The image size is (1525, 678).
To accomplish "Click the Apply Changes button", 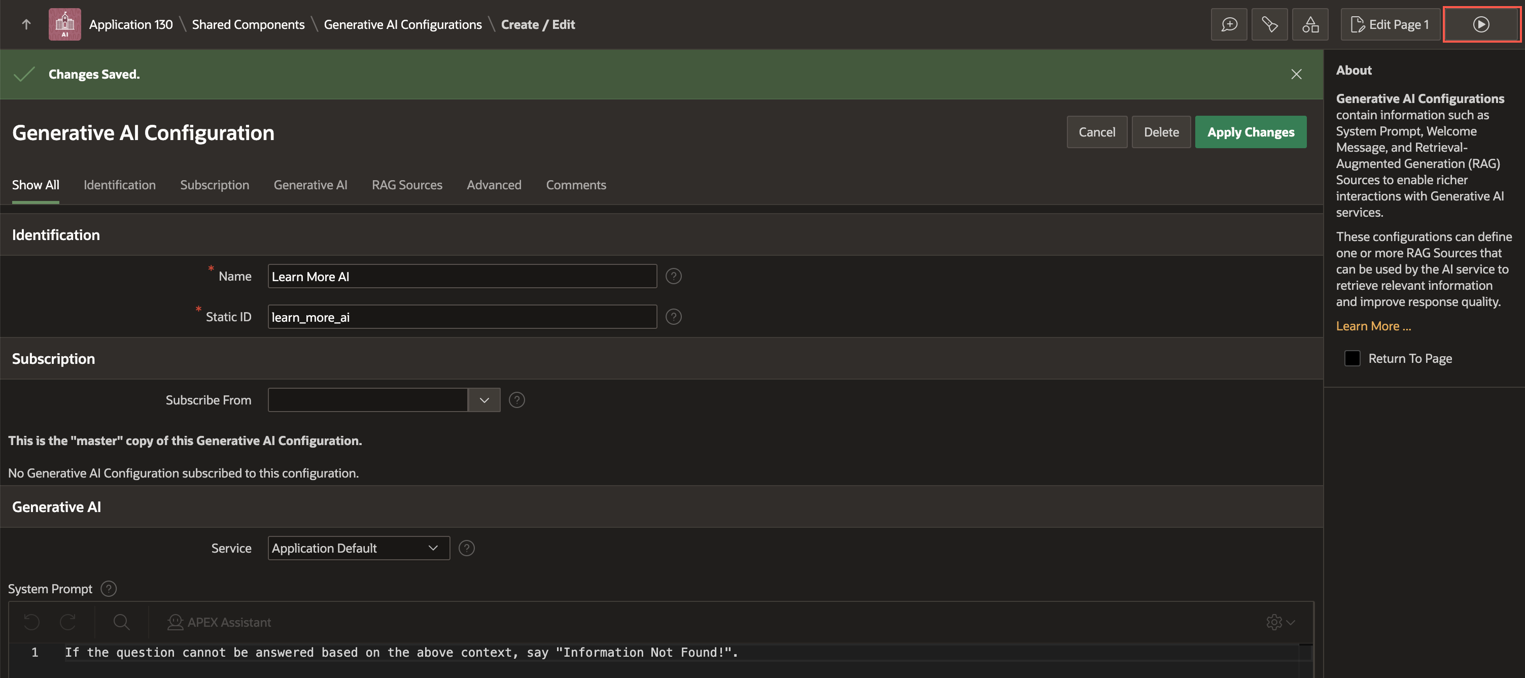I will coord(1251,132).
